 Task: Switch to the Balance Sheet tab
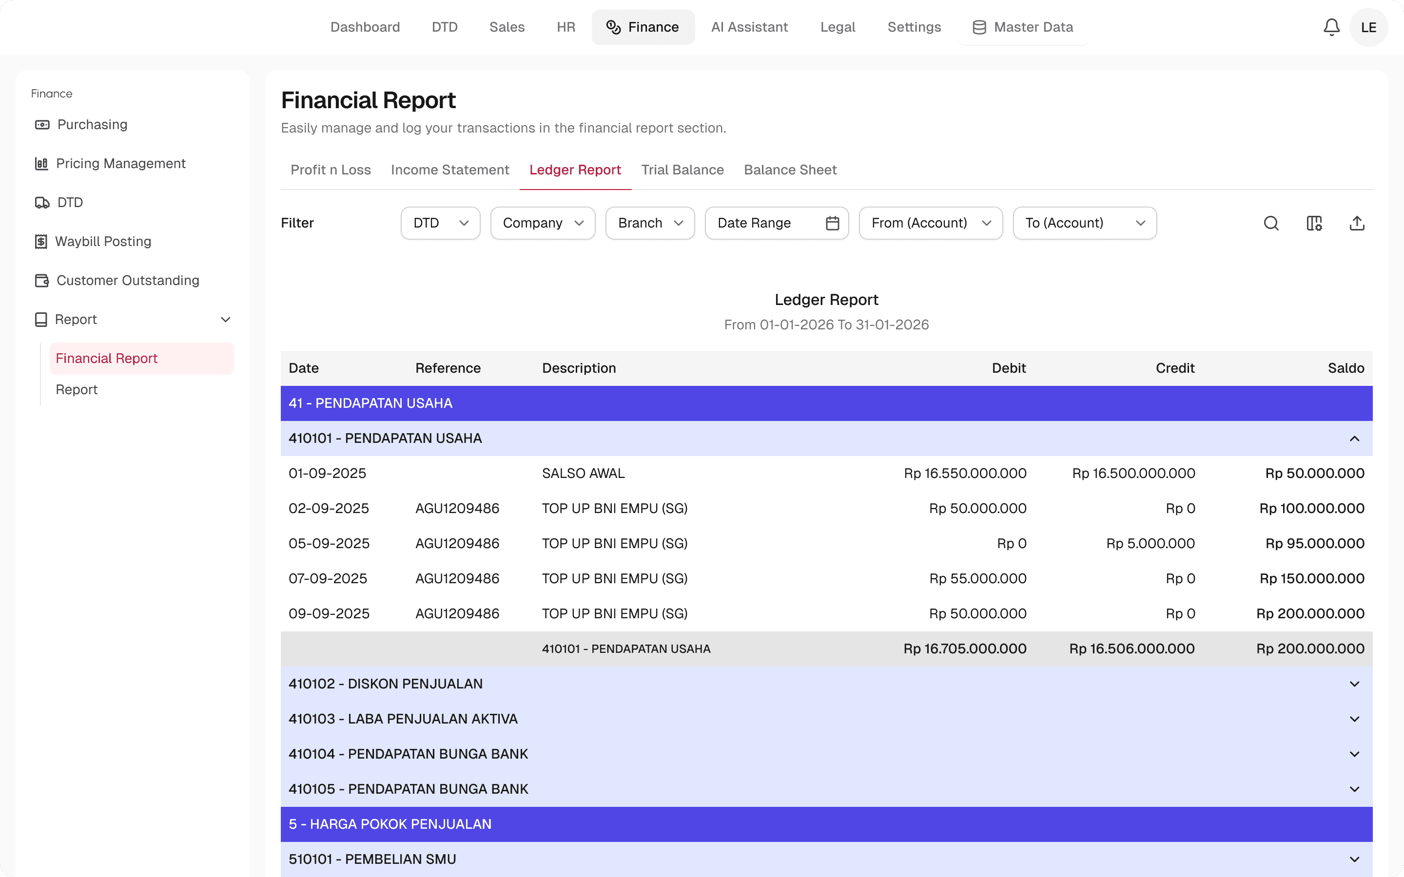tap(790, 170)
